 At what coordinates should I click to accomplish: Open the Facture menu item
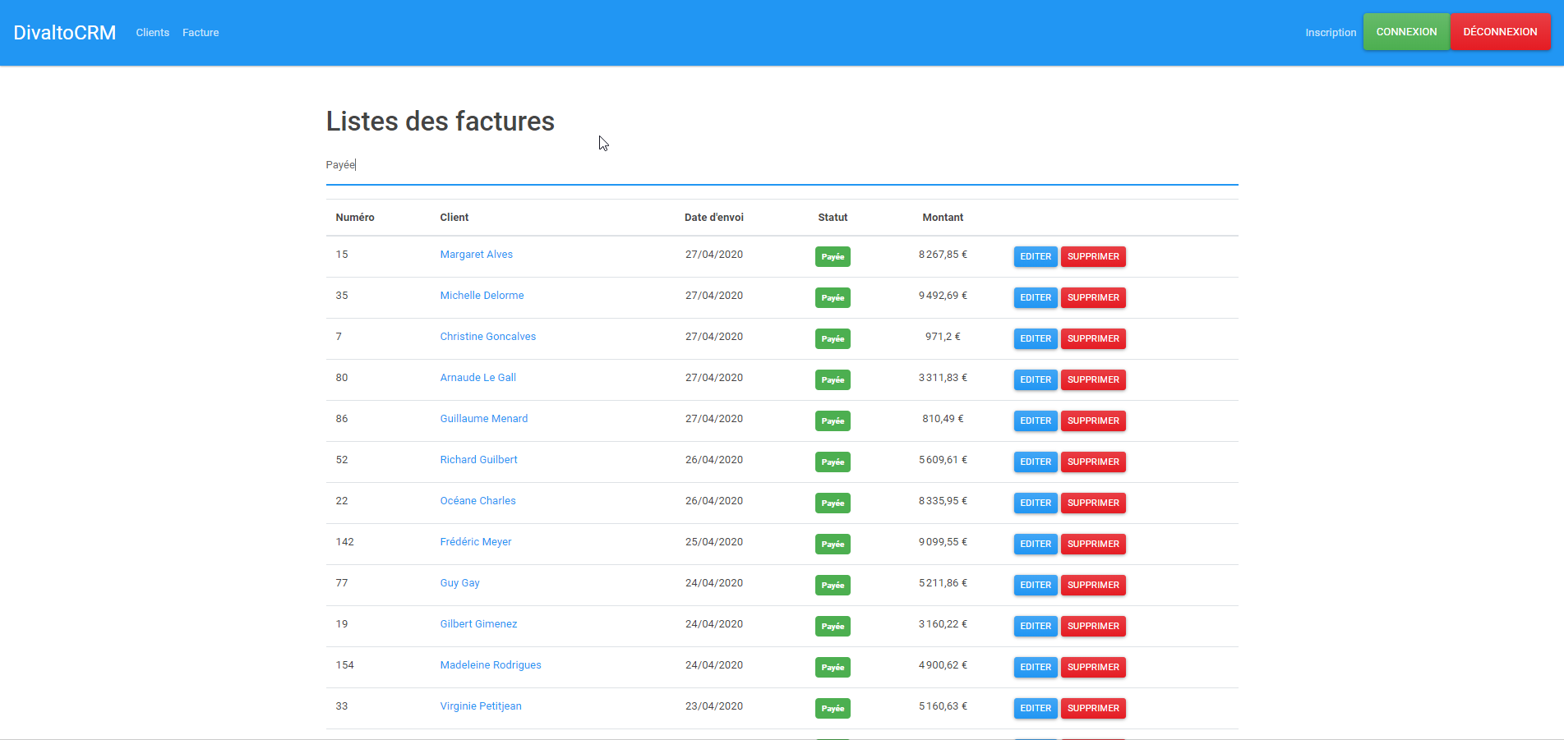tap(201, 33)
